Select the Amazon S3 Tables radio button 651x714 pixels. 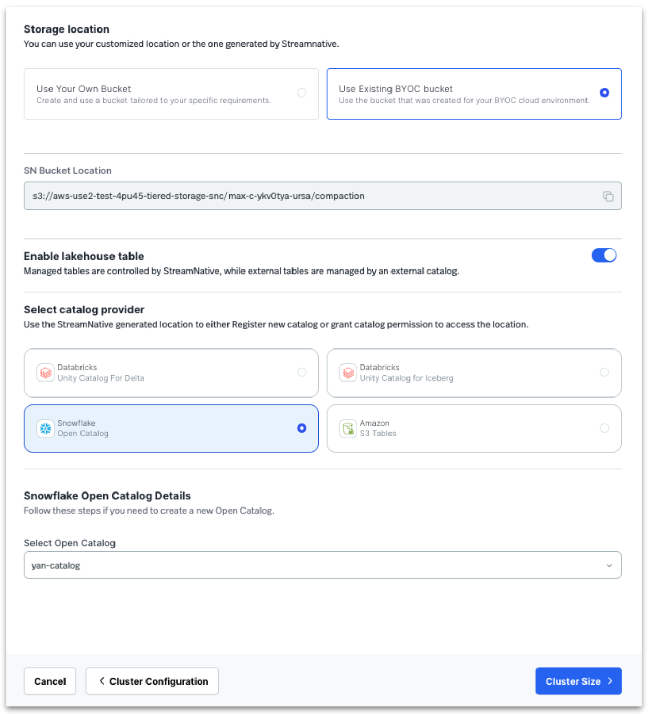click(605, 429)
